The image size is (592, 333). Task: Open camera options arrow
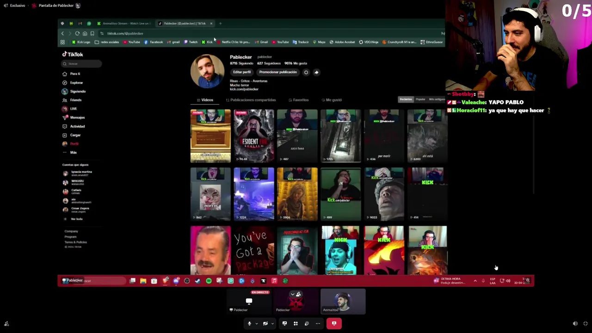click(x=272, y=324)
